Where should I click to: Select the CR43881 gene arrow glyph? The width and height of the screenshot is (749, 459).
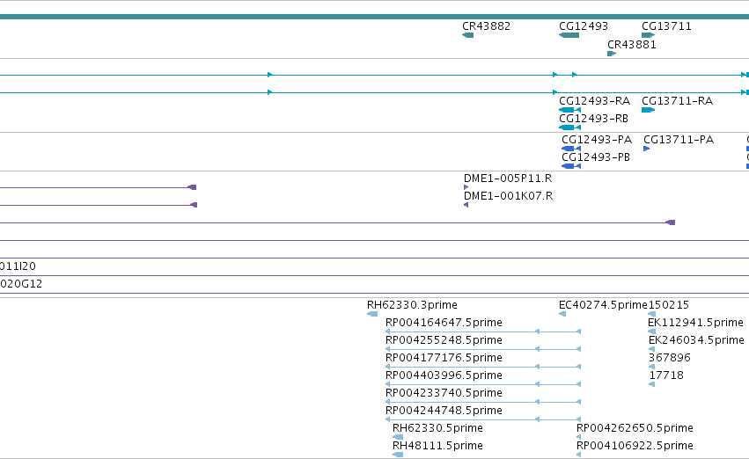(612, 54)
